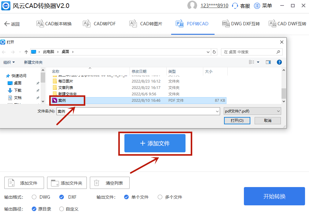Go back with 返回 arrow
This screenshot has height=216, width=309.
[x=12, y=24]
